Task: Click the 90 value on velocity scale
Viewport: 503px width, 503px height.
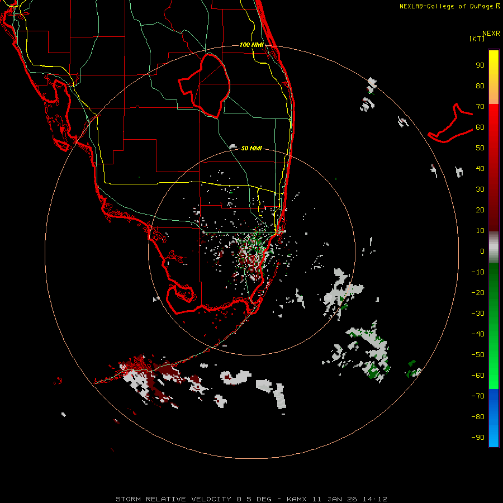Action: 480,65
